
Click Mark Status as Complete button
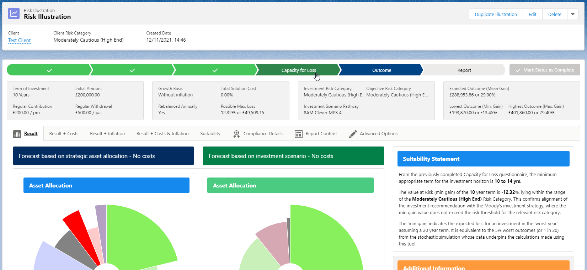545,70
